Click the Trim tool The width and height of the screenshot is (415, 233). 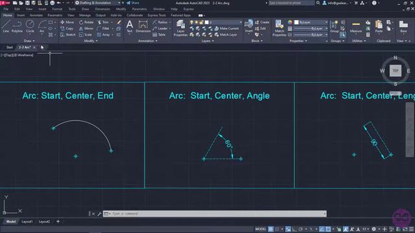(103, 22)
